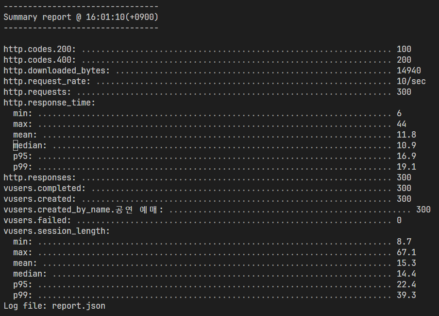Click session length max value 67.1

point(406,252)
